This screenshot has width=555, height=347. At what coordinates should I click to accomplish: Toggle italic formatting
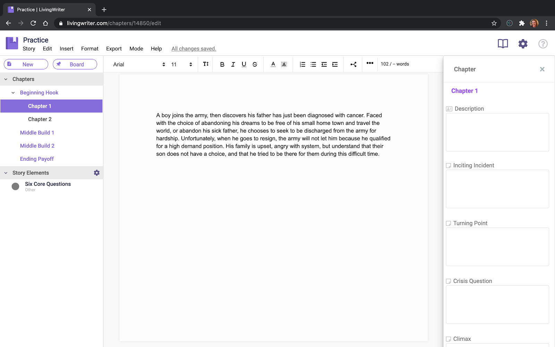pyautogui.click(x=233, y=64)
